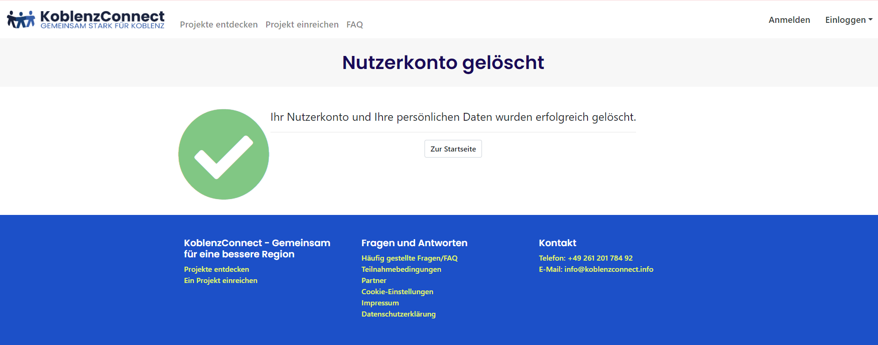Image resolution: width=878 pixels, height=345 pixels.
Task: Visit the Impressum page
Action: point(380,303)
